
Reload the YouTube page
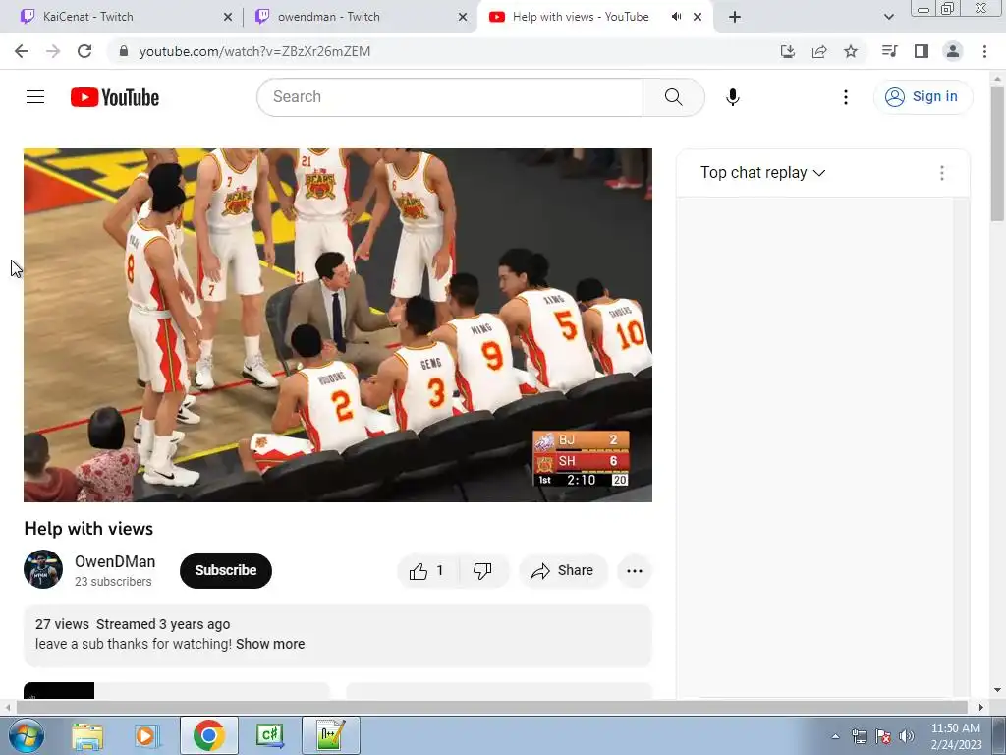coord(84,51)
